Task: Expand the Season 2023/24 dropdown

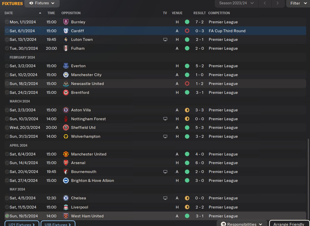Action: [237, 3]
